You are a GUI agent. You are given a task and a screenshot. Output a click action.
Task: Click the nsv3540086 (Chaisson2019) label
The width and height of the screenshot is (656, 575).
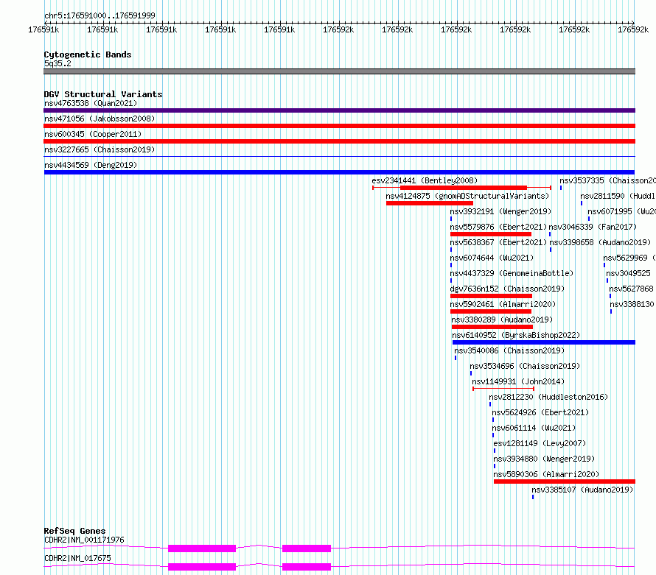click(509, 350)
